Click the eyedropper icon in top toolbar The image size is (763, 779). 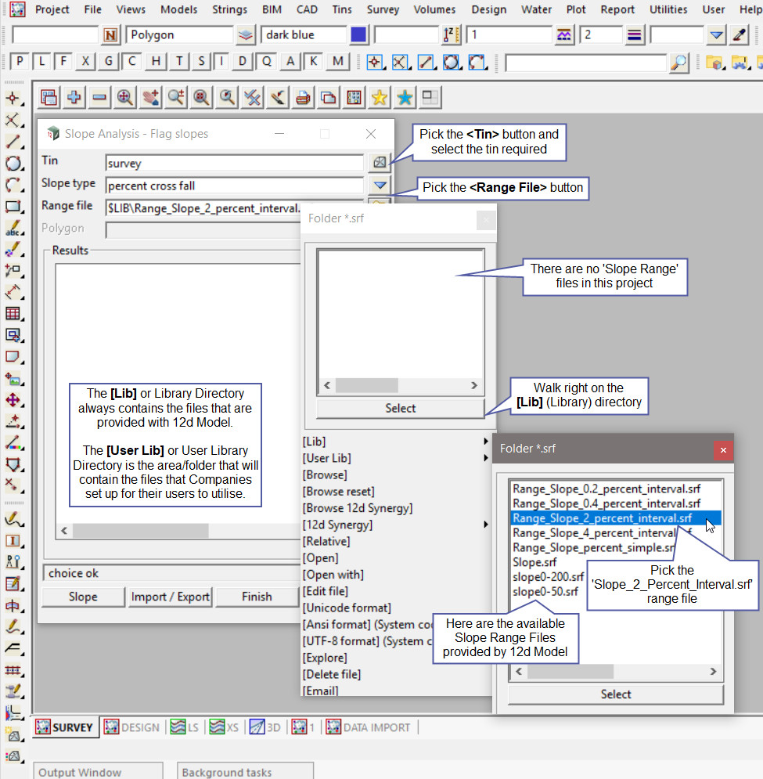coord(739,35)
